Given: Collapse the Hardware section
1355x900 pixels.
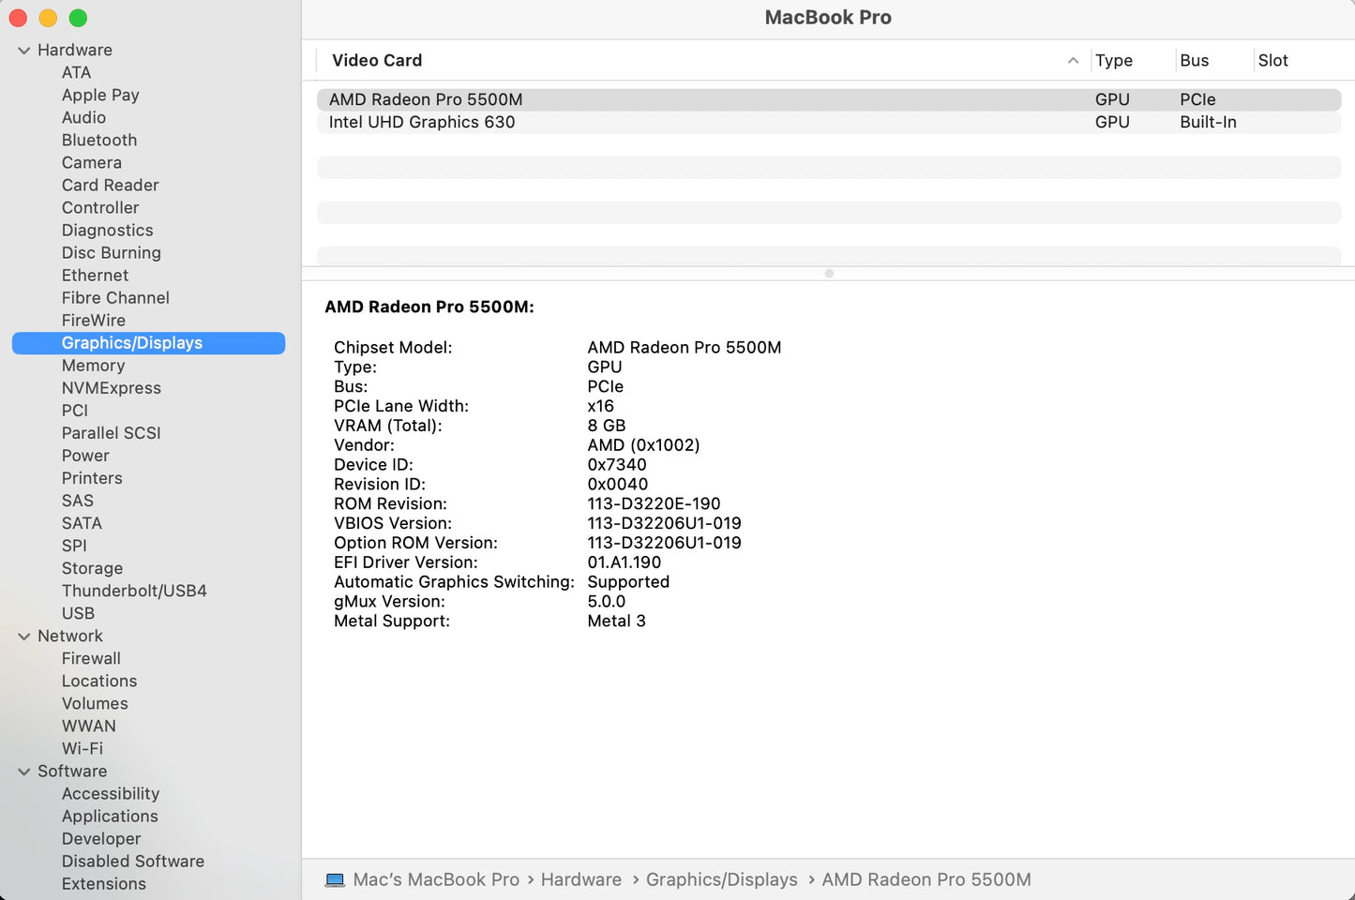Looking at the screenshot, I should [x=23, y=50].
